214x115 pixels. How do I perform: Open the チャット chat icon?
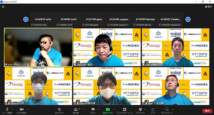(93, 109)
